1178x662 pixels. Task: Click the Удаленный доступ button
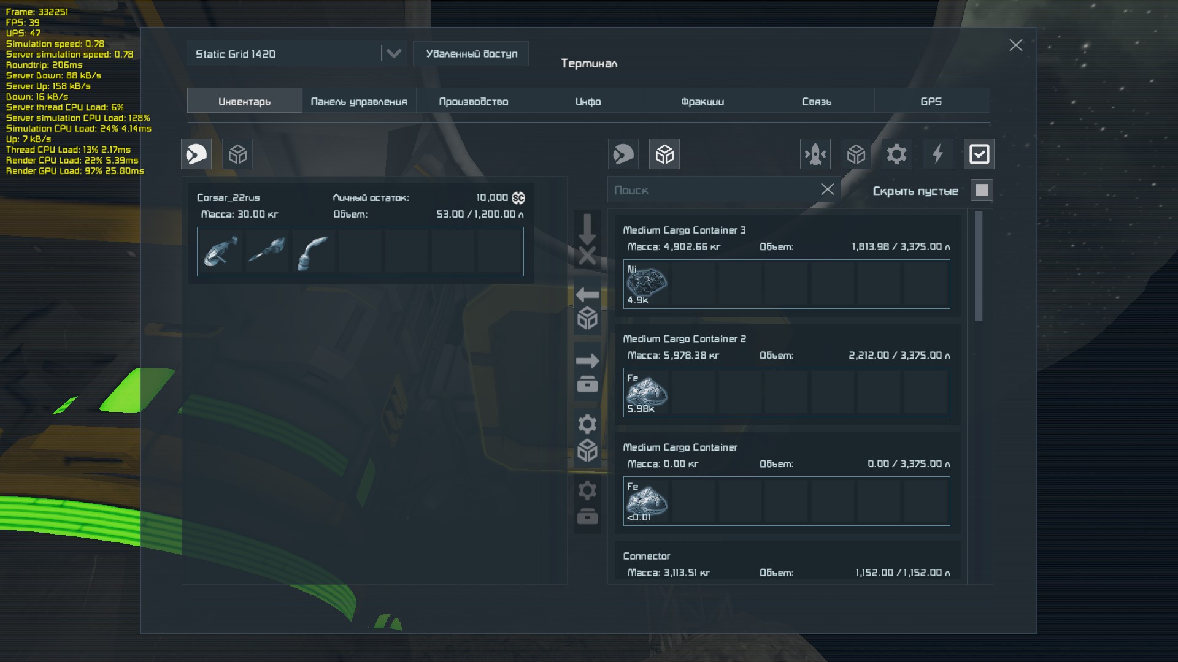[x=471, y=54]
